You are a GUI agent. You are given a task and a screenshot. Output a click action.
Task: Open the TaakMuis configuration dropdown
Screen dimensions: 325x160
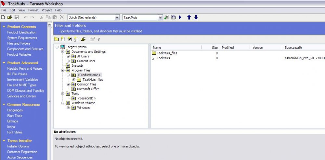tap(161, 17)
